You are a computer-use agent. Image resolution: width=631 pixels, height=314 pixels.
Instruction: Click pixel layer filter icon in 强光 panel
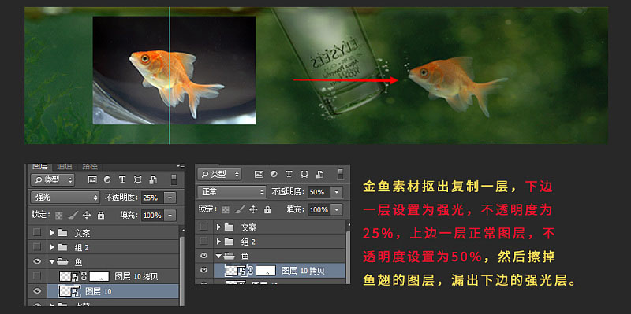coord(92,180)
